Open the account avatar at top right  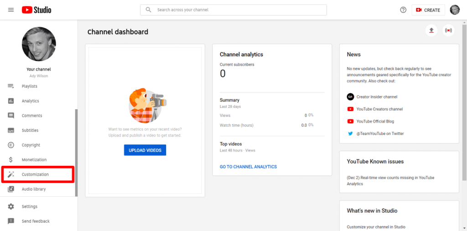tap(455, 10)
